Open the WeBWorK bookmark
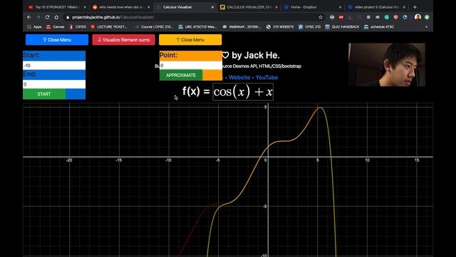The image size is (456, 257). tap(242, 27)
